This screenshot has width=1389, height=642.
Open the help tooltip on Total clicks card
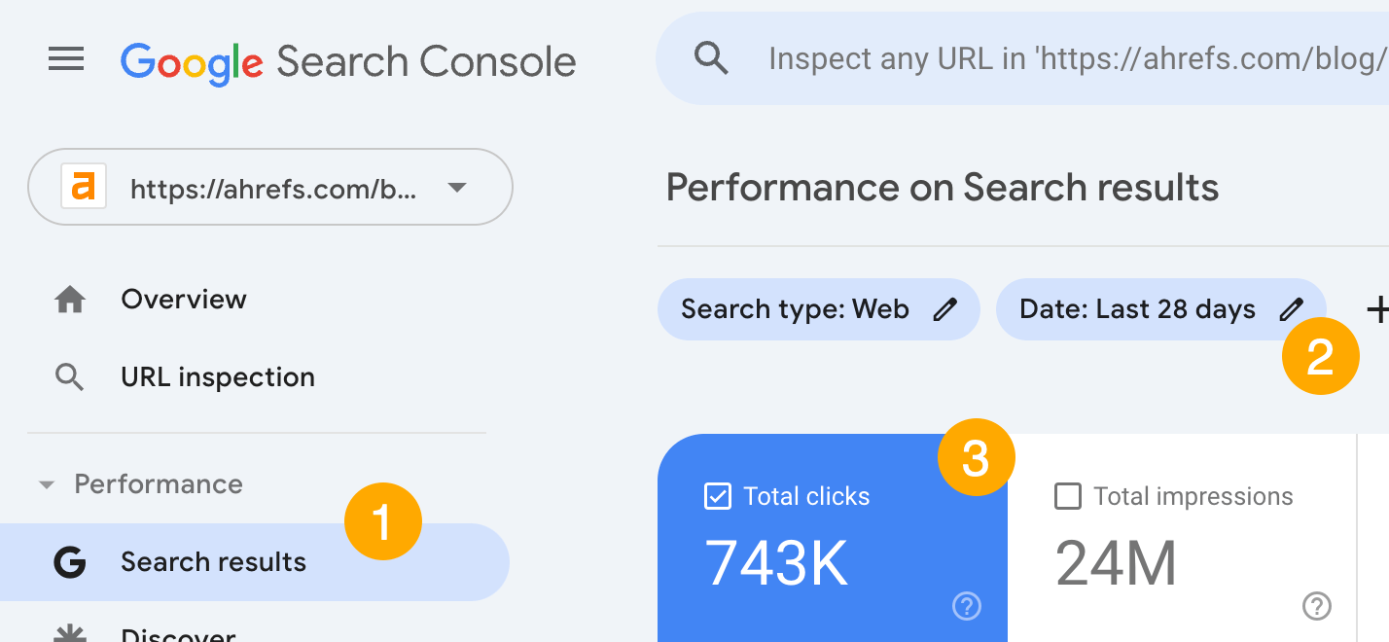click(x=966, y=606)
